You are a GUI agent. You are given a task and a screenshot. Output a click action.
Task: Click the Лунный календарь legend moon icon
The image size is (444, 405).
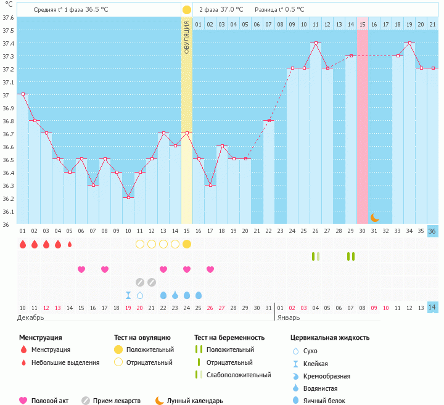point(160,401)
